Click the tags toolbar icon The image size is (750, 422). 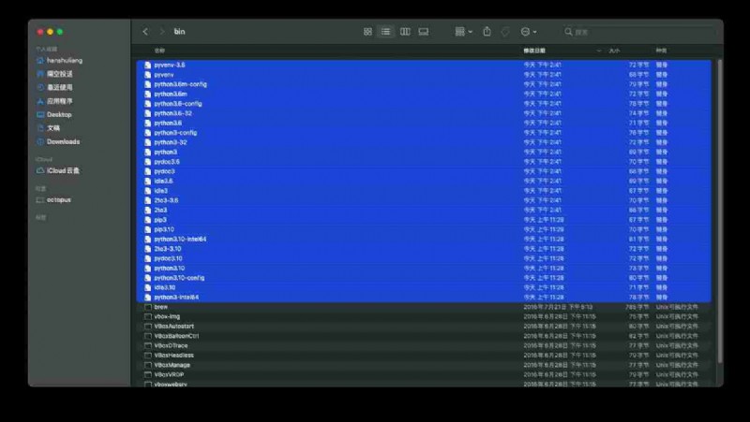pyautogui.click(x=505, y=32)
